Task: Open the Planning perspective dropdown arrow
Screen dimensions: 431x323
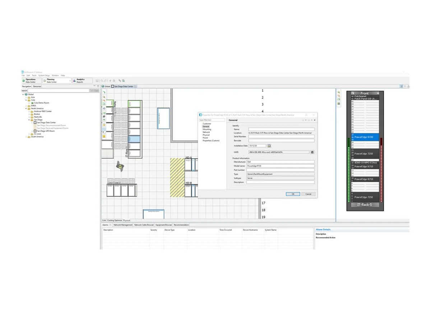Action: [x=70, y=80]
